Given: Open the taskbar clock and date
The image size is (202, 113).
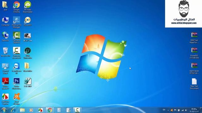Looking at the screenshot, I should pyautogui.click(x=194, y=110).
